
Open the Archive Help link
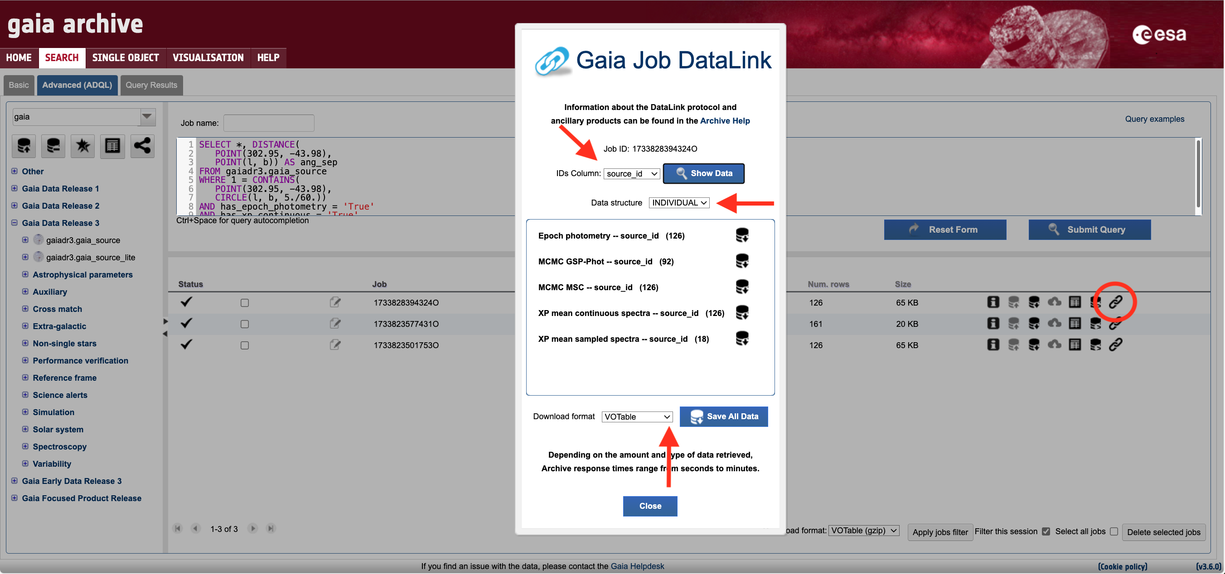[724, 121]
